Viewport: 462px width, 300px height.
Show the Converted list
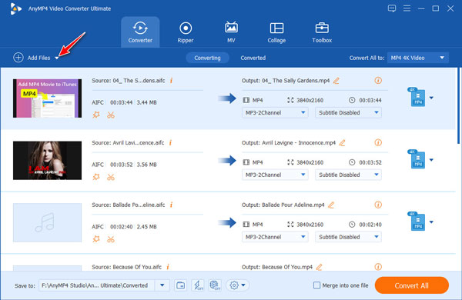tap(253, 58)
